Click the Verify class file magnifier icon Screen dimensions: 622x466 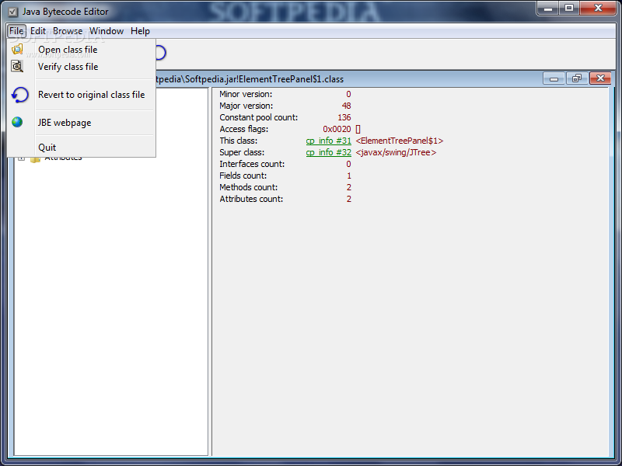click(x=17, y=66)
